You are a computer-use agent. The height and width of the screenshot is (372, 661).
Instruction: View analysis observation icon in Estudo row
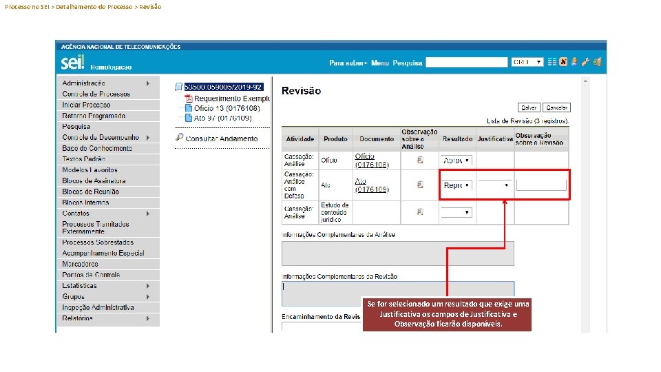[420, 211]
